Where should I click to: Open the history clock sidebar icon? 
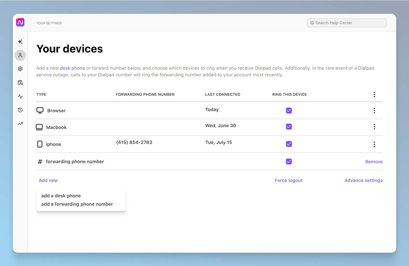click(x=20, y=110)
